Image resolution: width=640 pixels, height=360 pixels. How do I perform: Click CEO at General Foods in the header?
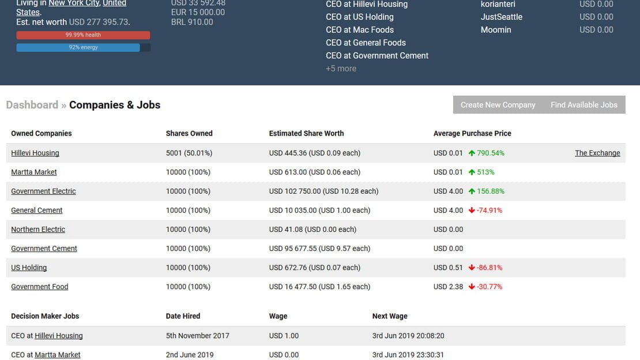366,43
